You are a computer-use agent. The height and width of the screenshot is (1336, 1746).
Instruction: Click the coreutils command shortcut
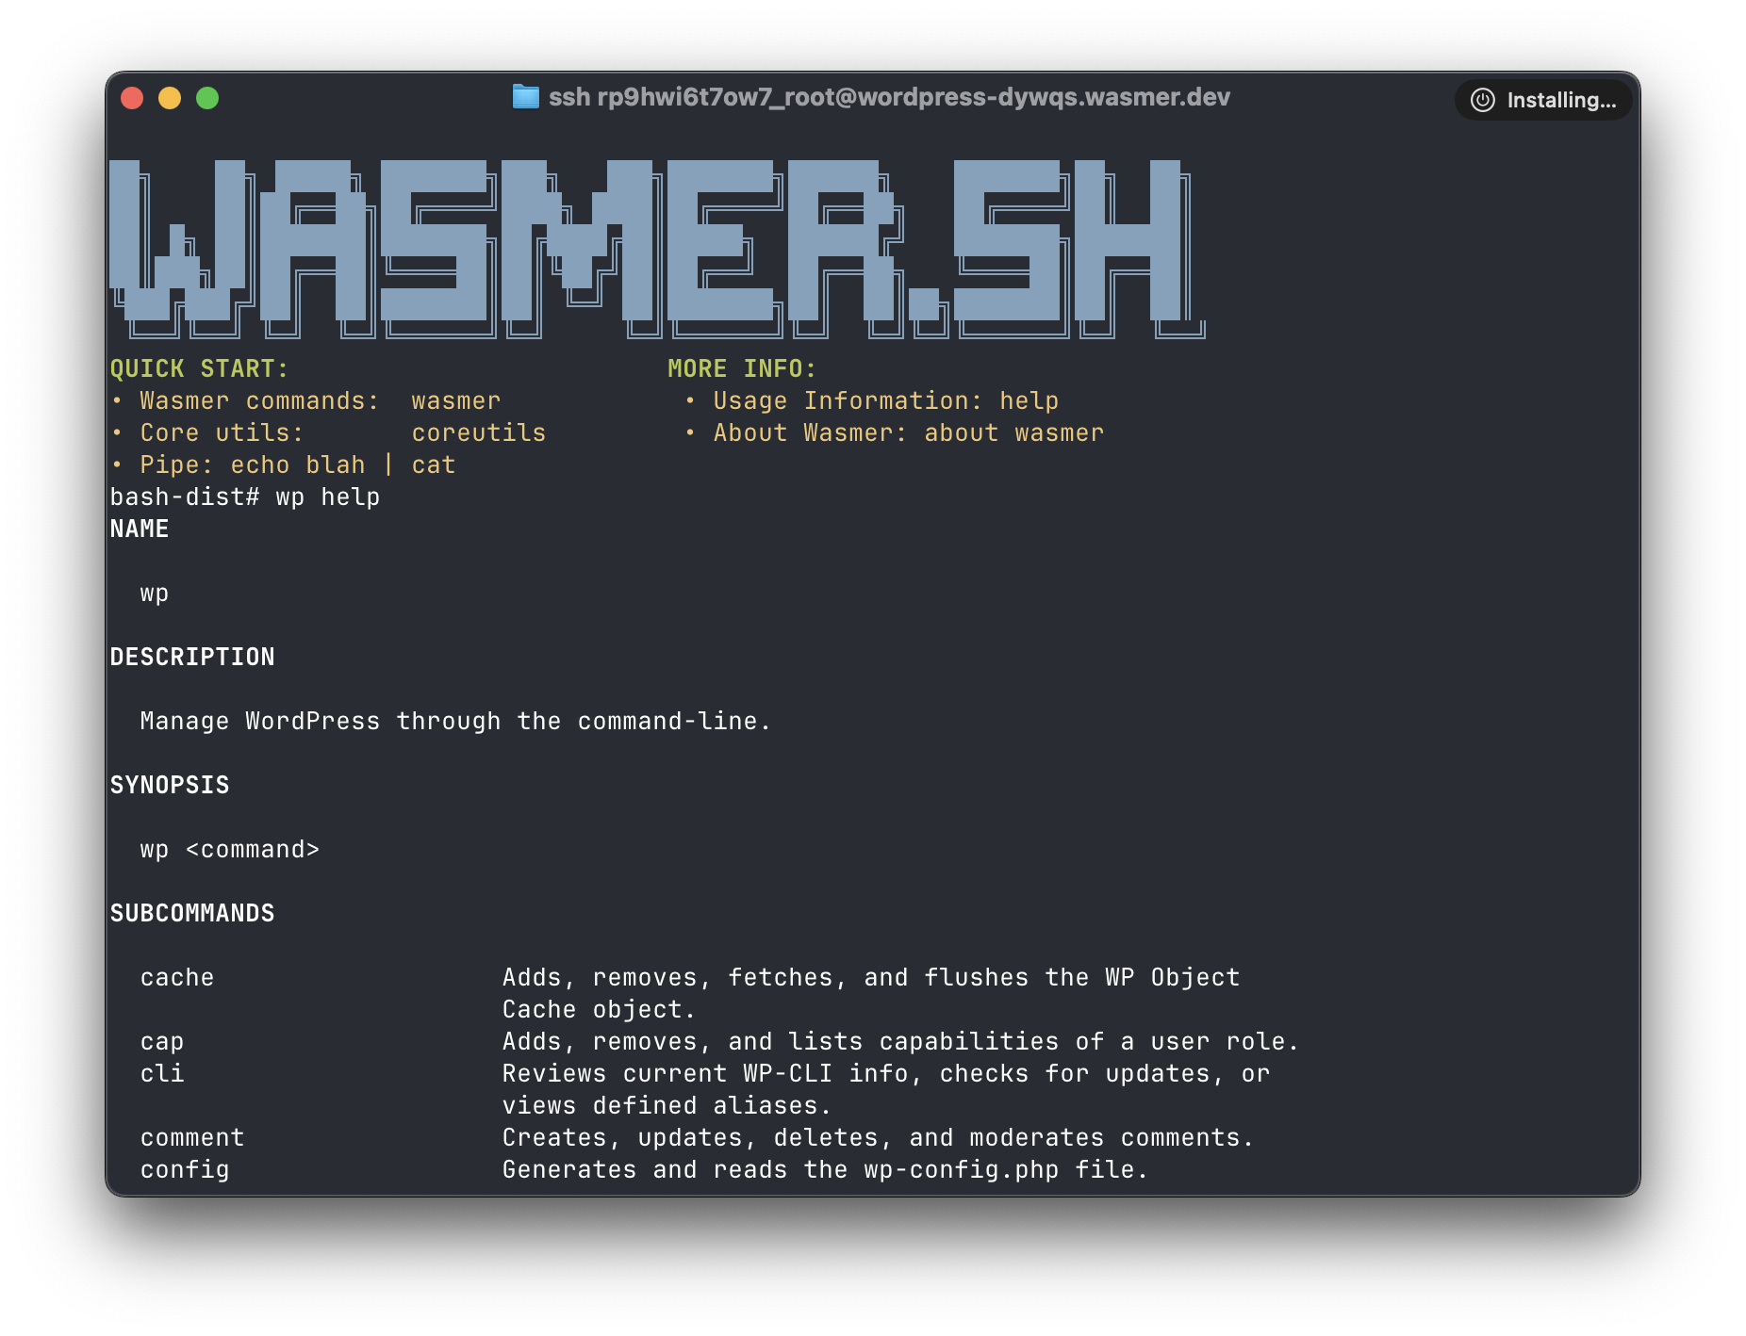coord(479,432)
